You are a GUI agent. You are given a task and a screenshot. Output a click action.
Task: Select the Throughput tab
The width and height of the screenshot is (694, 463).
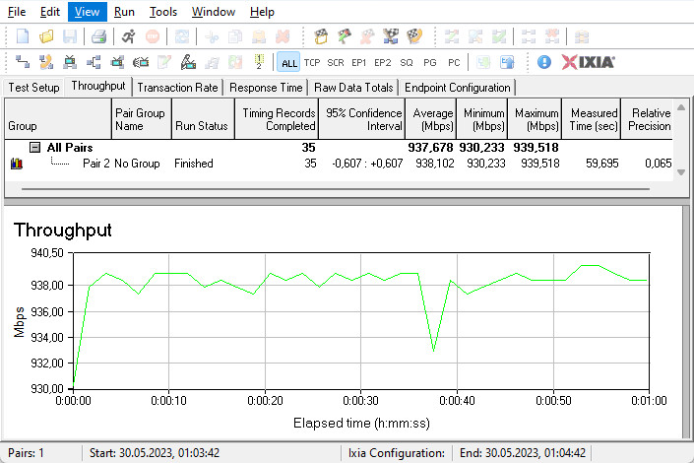pyautogui.click(x=98, y=86)
